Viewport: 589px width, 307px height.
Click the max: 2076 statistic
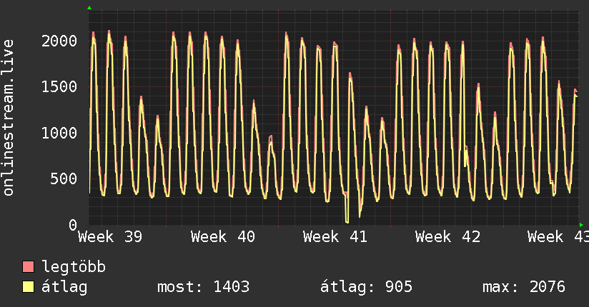pyautogui.click(x=524, y=287)
